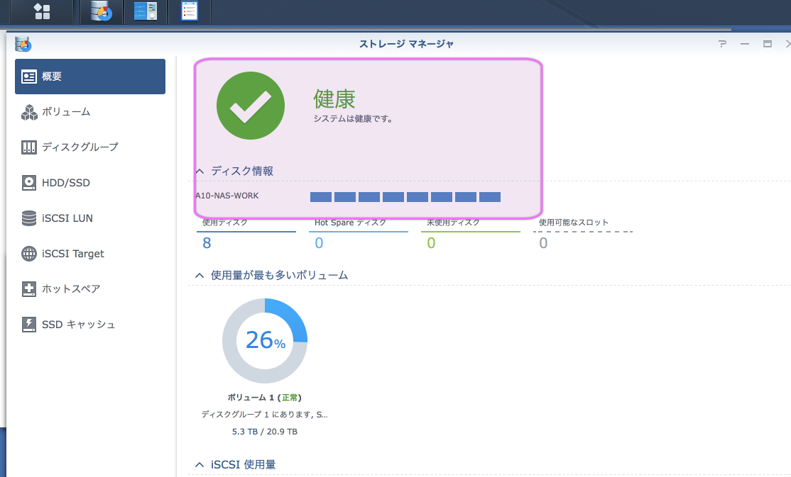Click the green health checkmark icon

tap(250, 105)
